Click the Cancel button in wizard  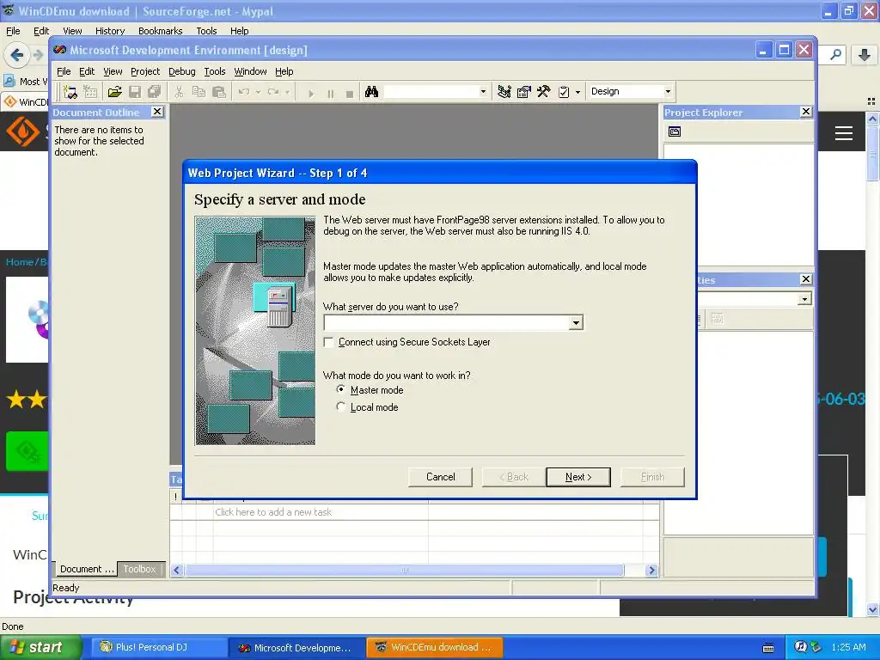point(441,477)
